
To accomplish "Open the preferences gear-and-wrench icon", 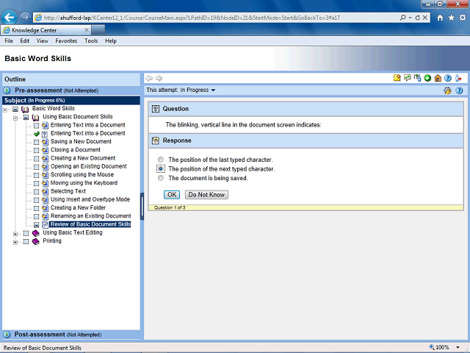I will (447, 90).
